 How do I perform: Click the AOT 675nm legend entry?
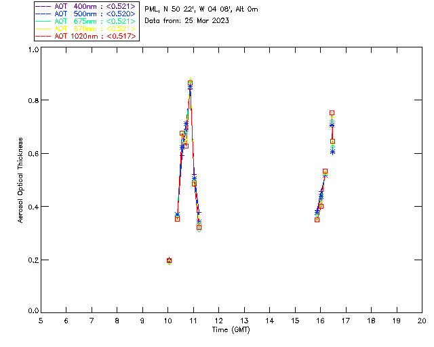[85, 21]
